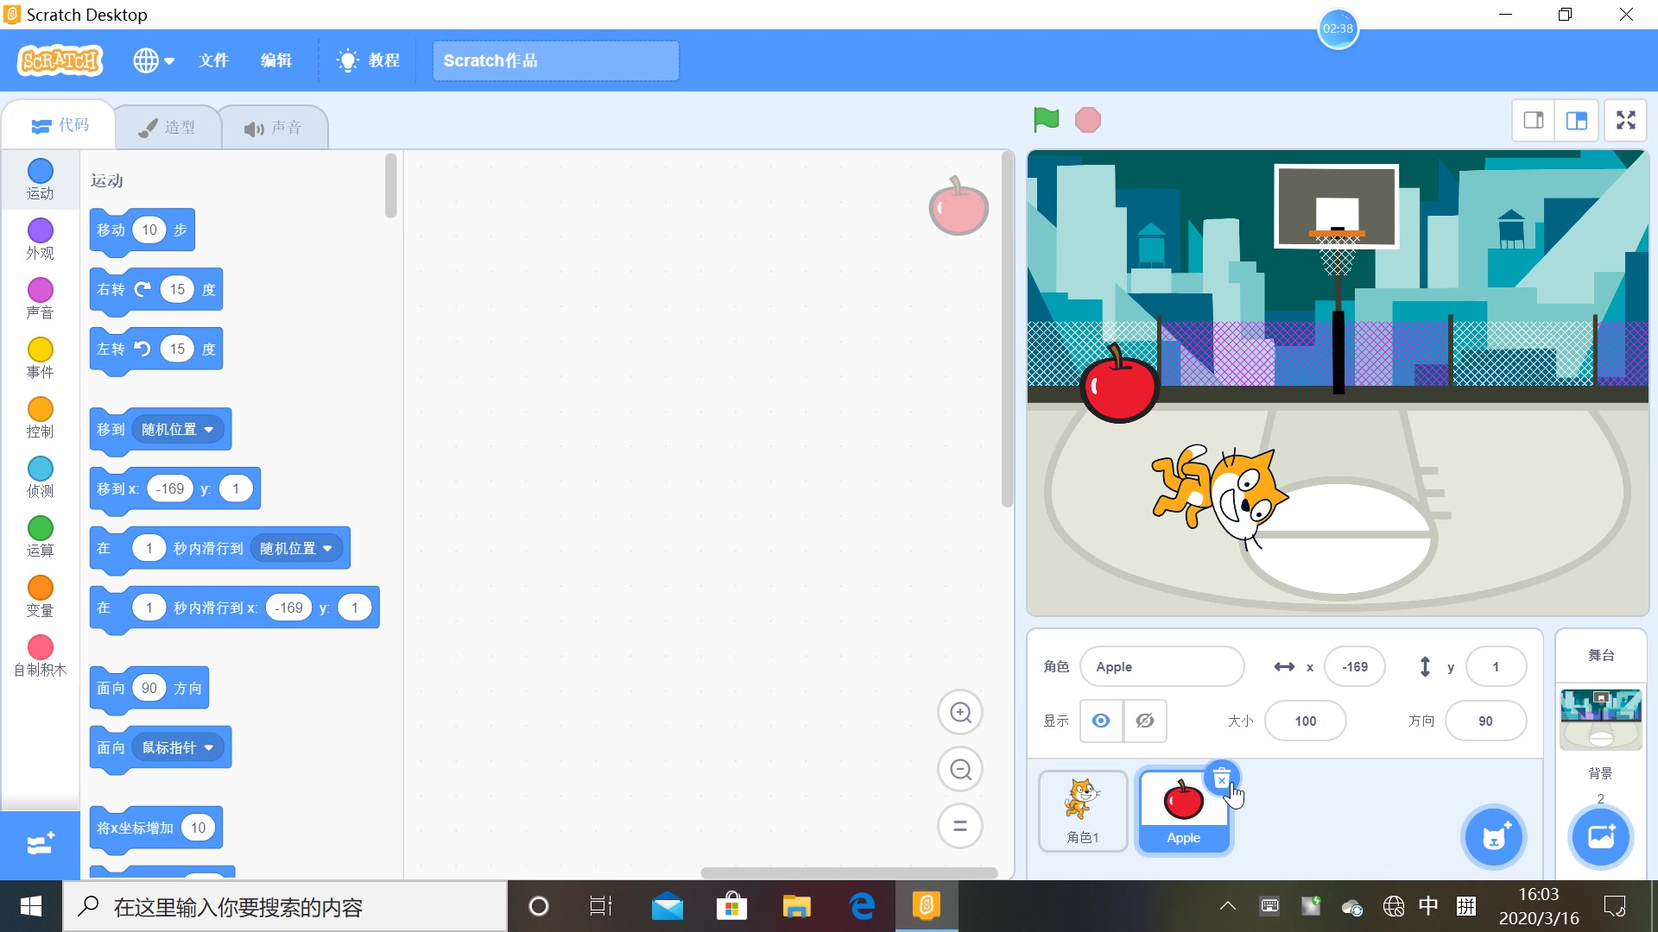
Task: Click the 02:38 timer badge
Action: (x=1338, y=28)
